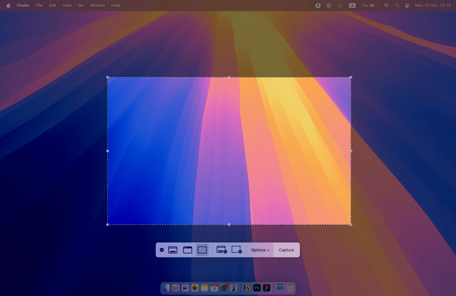Open Photoshop from the Dock
The height and width of the screenshot is (296, 456).
(x=257, y=287)
